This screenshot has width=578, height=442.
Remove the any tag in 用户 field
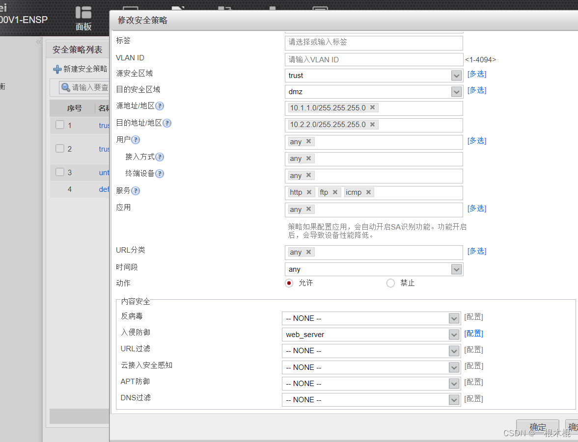click(308, 141)
